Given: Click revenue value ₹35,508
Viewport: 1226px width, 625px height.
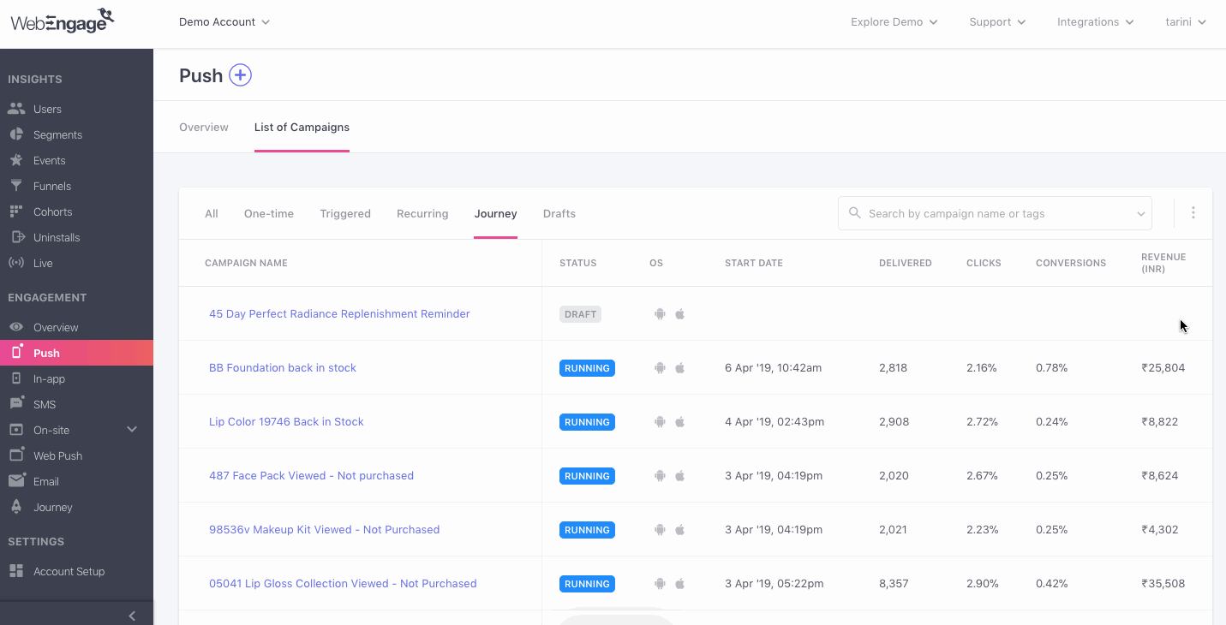Looking at the screenshot, I should (1163, 584).
